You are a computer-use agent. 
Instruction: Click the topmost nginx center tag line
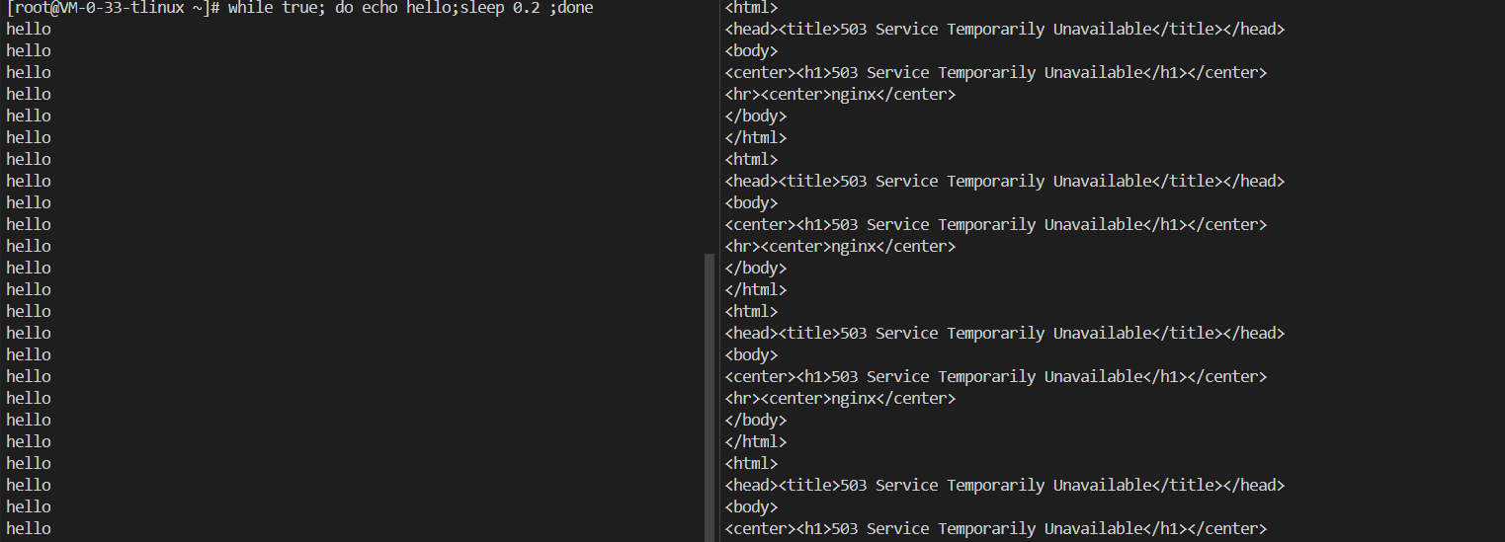click(x=840, y=94)
